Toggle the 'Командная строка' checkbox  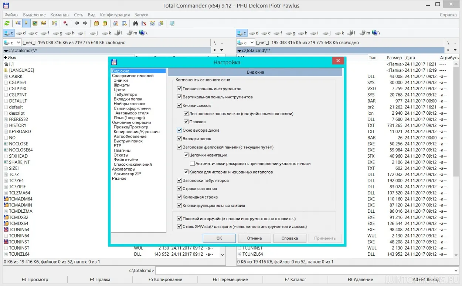(x=180, y=197)
